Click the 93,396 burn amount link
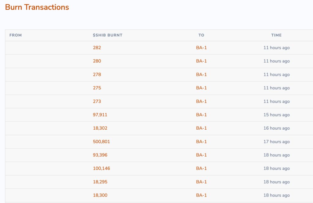 click(100, 155)
